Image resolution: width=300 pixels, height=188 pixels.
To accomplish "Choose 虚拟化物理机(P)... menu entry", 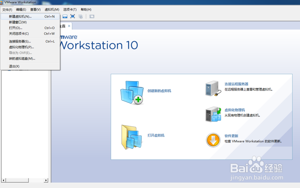I will (x=30, y=47).
